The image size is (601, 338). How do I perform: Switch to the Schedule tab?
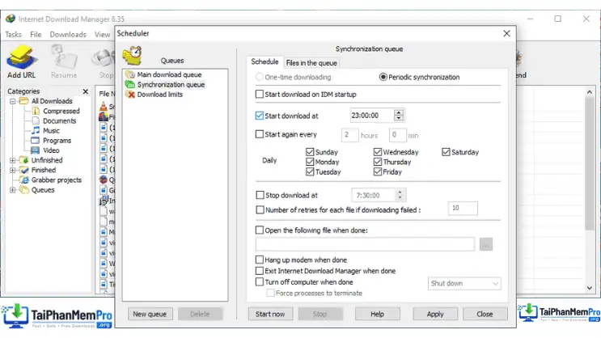pyautogui.click(x=265, y=61)
